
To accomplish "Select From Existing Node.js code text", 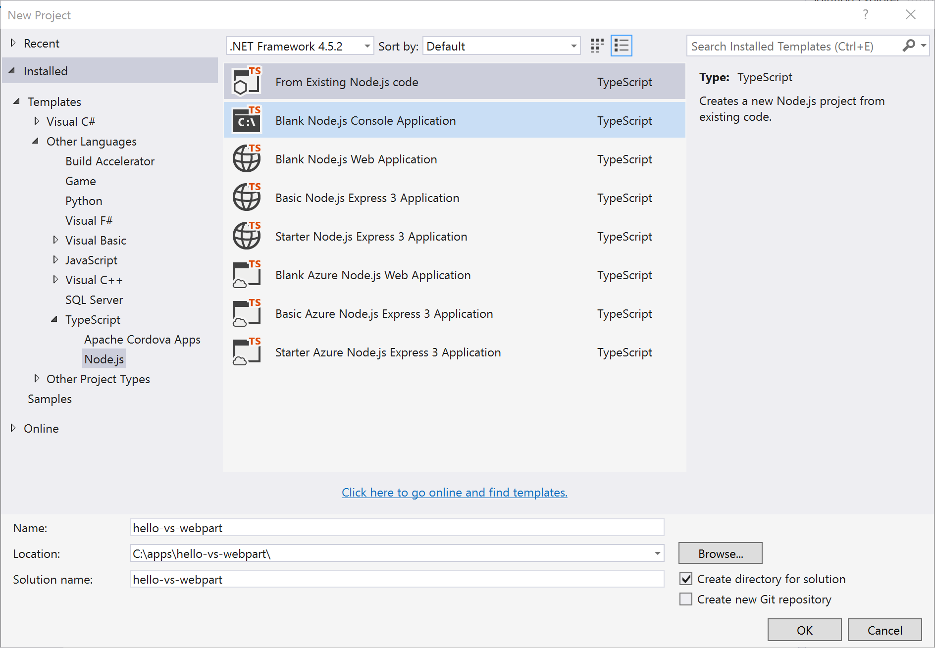I will click(347, 82).
